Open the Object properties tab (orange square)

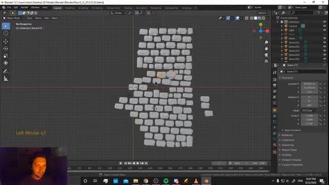click(275, 110)
